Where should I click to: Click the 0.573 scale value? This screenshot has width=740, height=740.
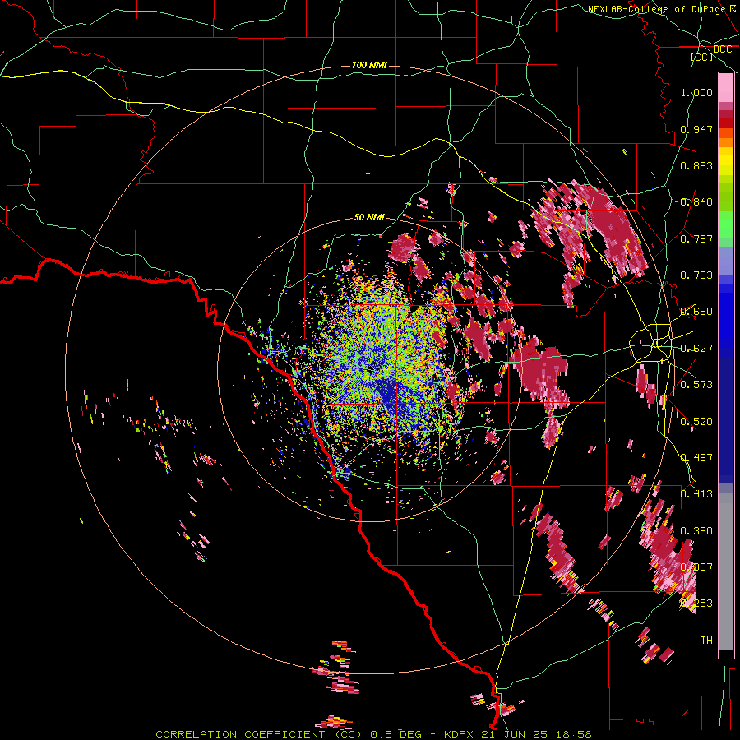pyautogui.click(x=696, y=385)
